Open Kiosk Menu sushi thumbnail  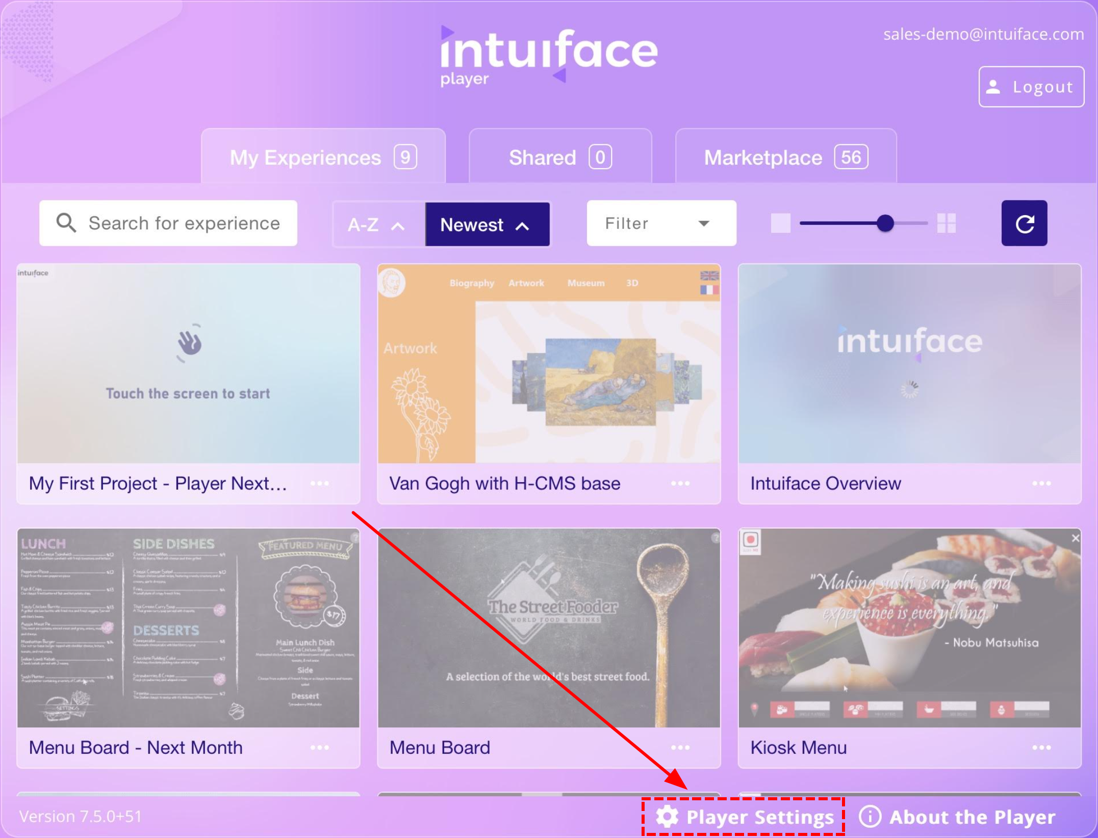coord(909,628)
